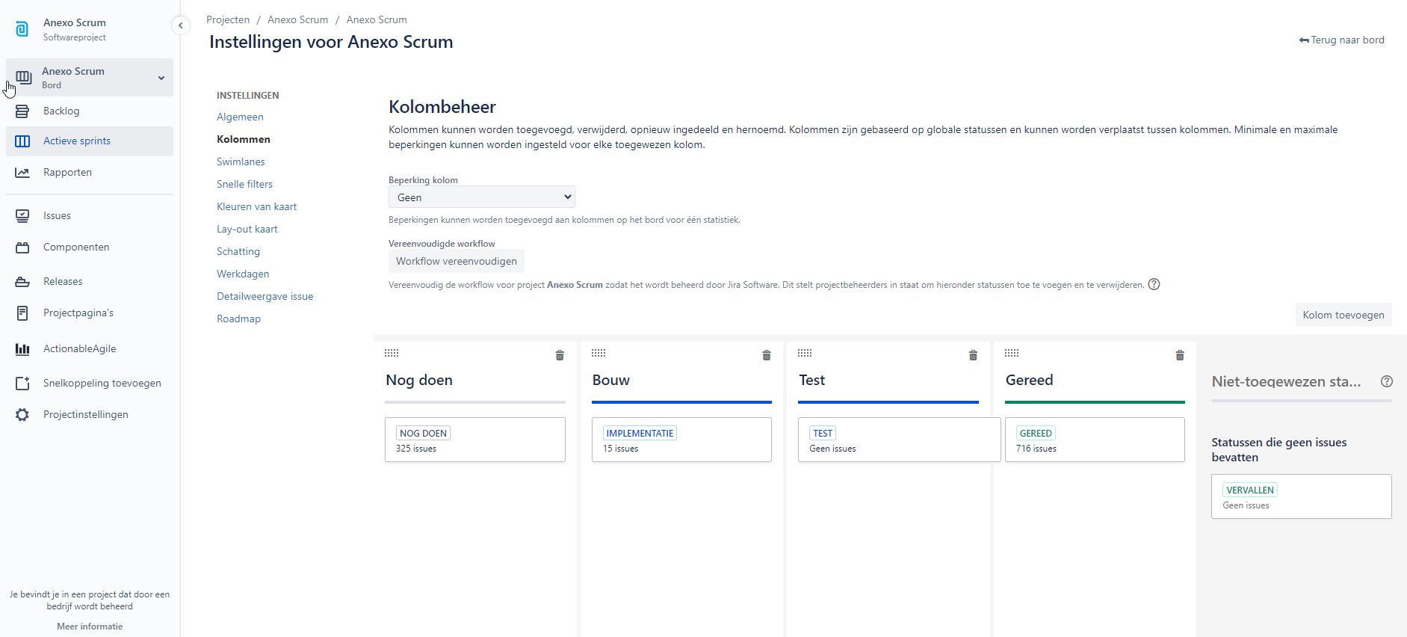Click Meer informatie at the sidebar bottom
1407x637 pixels.
[90, 627]
